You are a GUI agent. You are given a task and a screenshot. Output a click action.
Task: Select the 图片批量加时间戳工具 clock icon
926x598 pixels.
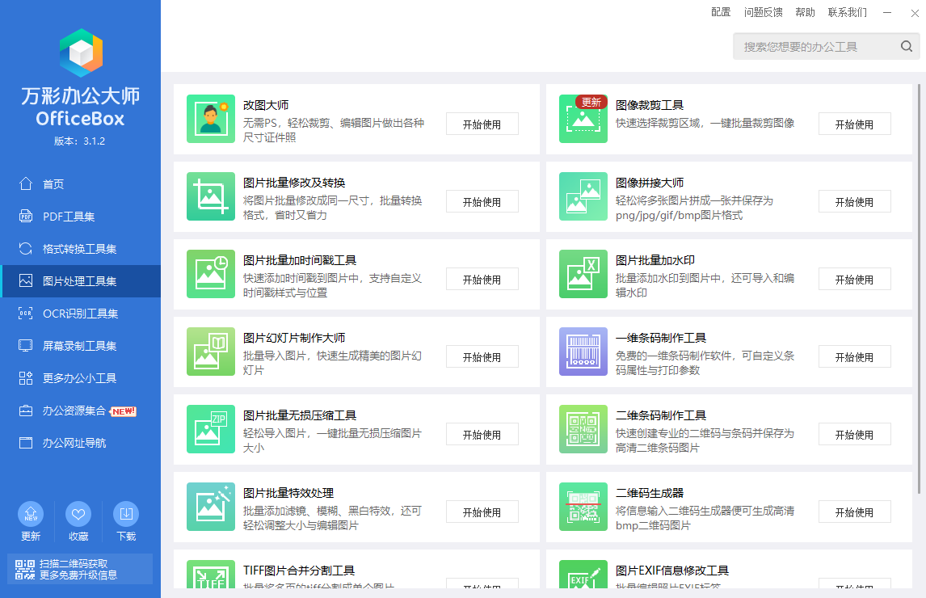click(211, 274)
